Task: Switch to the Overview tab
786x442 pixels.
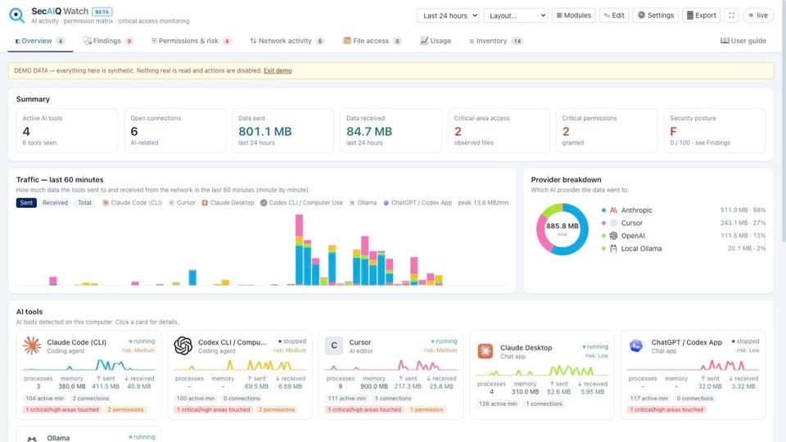Action: pyautogui.click(x=40, y=41)
